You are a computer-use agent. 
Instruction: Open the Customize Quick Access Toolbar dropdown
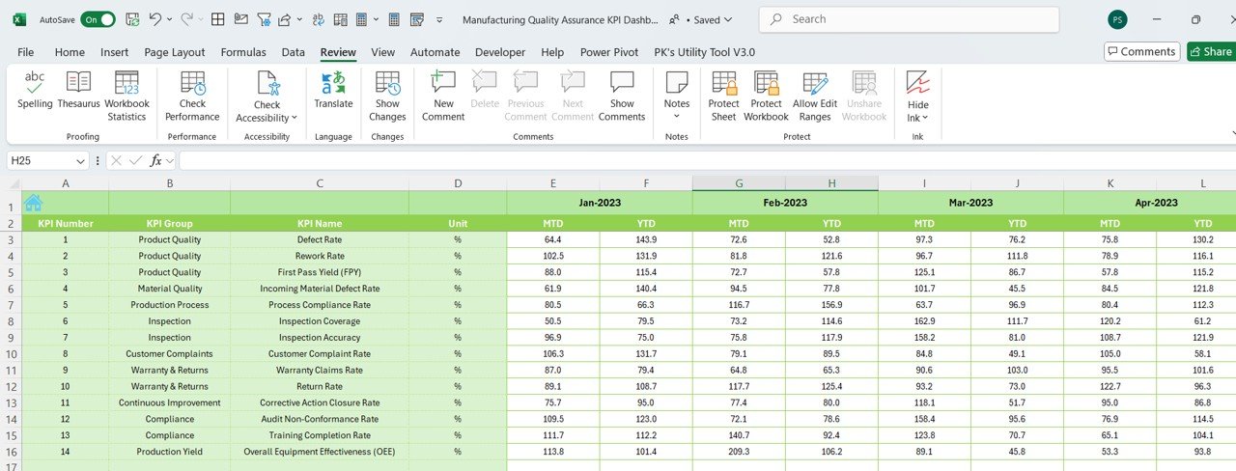coord(440,19)
